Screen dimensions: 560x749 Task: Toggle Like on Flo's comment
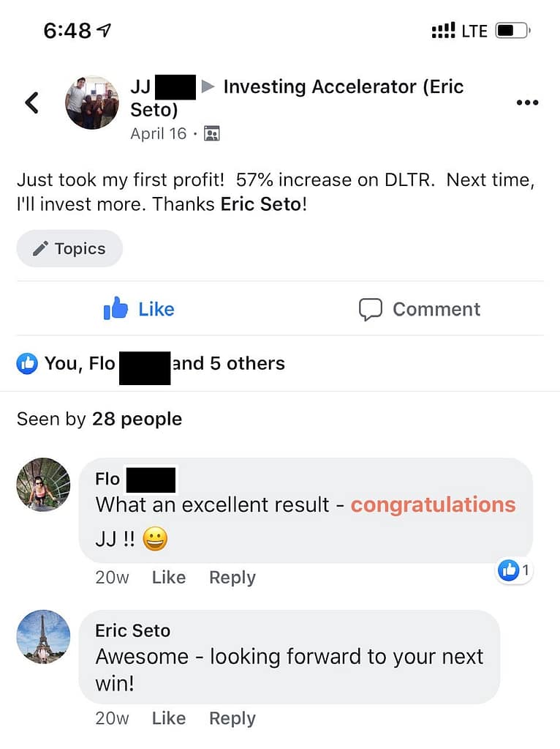168,577
